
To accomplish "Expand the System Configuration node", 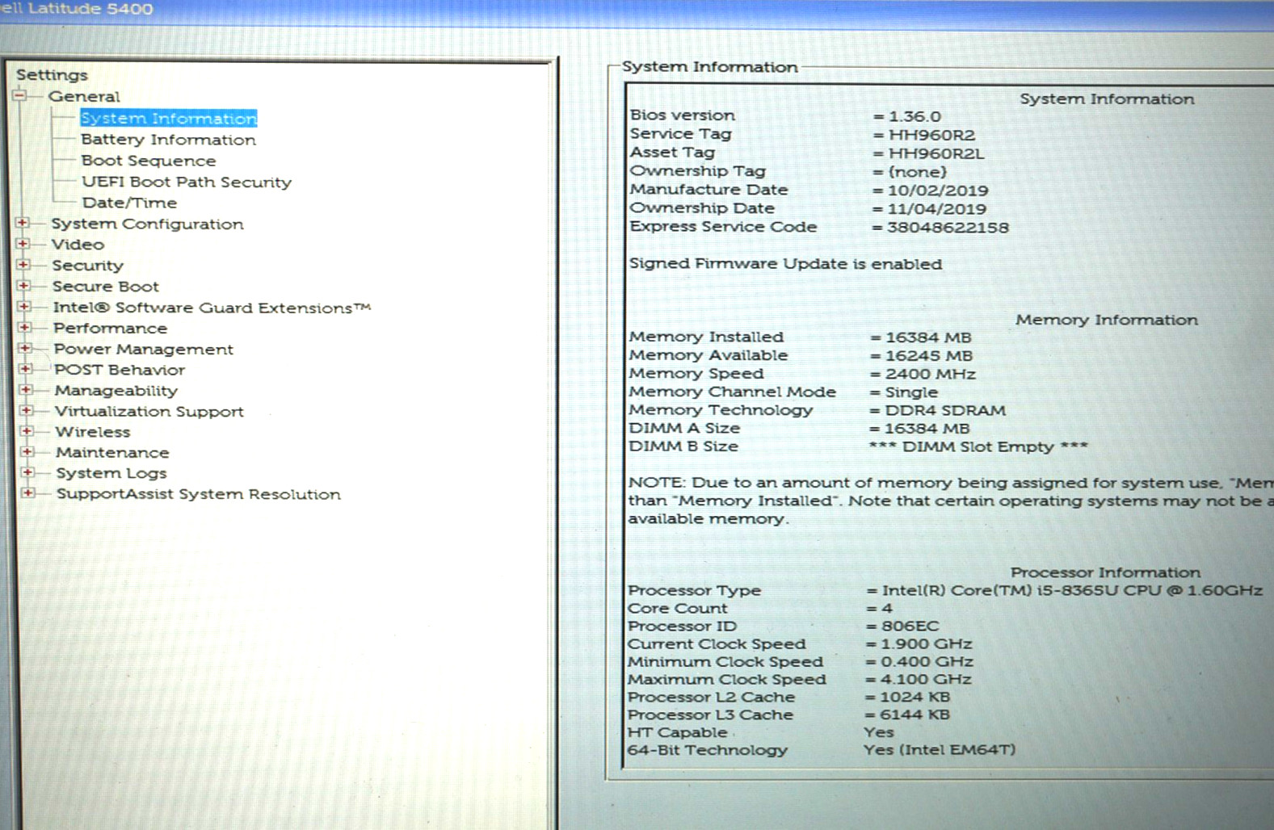I will click(23, 223).
